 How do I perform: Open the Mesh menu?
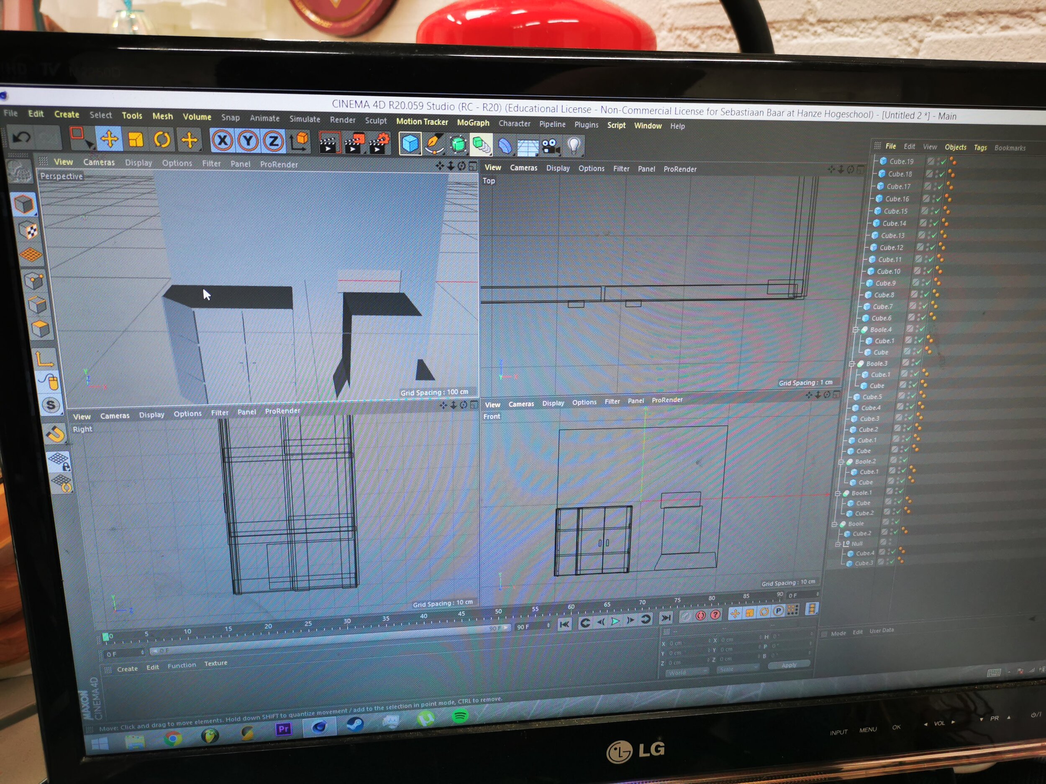(x=162, y=116)
